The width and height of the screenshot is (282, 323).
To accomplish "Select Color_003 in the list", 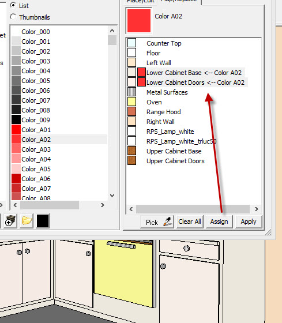I will (x=59, y=61).
